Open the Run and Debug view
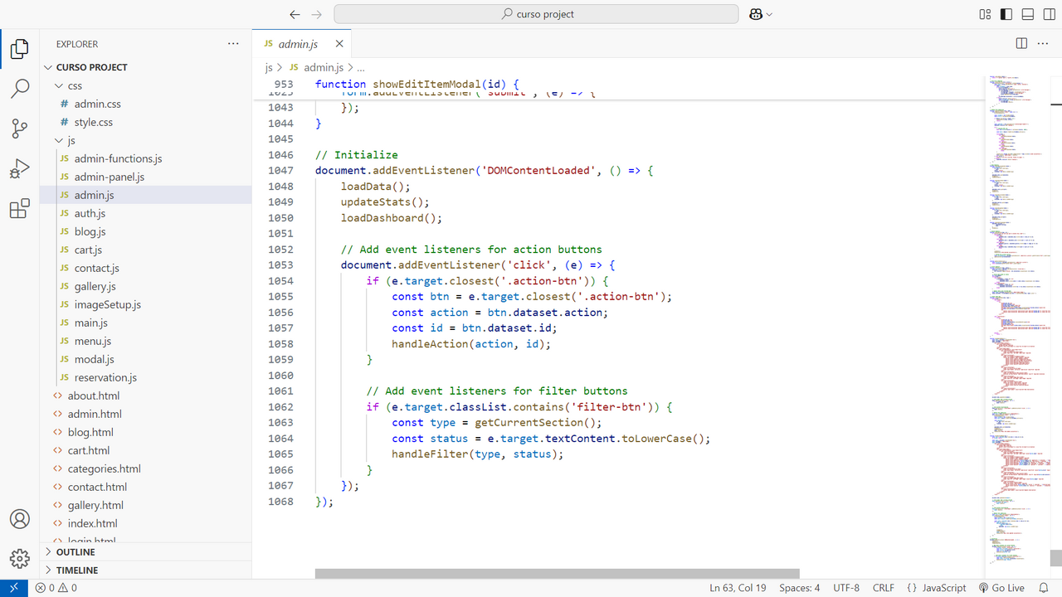Screen dimensions: 1062x597 pos(20,169)
